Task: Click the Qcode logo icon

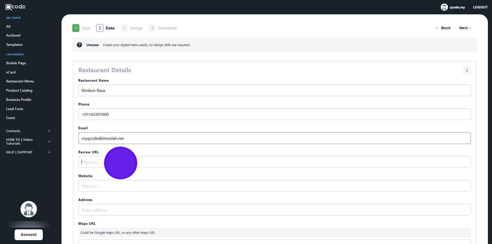Action: pyautogui.click(x=8, y=7)
